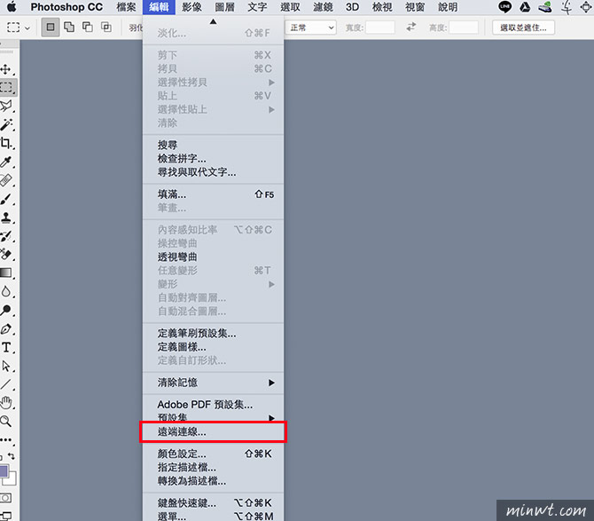The image size is (594, 521).
Task: Click the 選取並遮住 button
Action: coord(523,28)
